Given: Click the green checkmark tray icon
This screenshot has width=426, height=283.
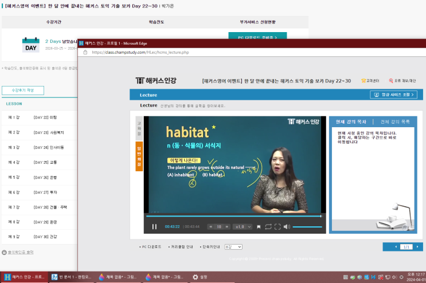Looking at the screenshot, I should coord(353,277).
